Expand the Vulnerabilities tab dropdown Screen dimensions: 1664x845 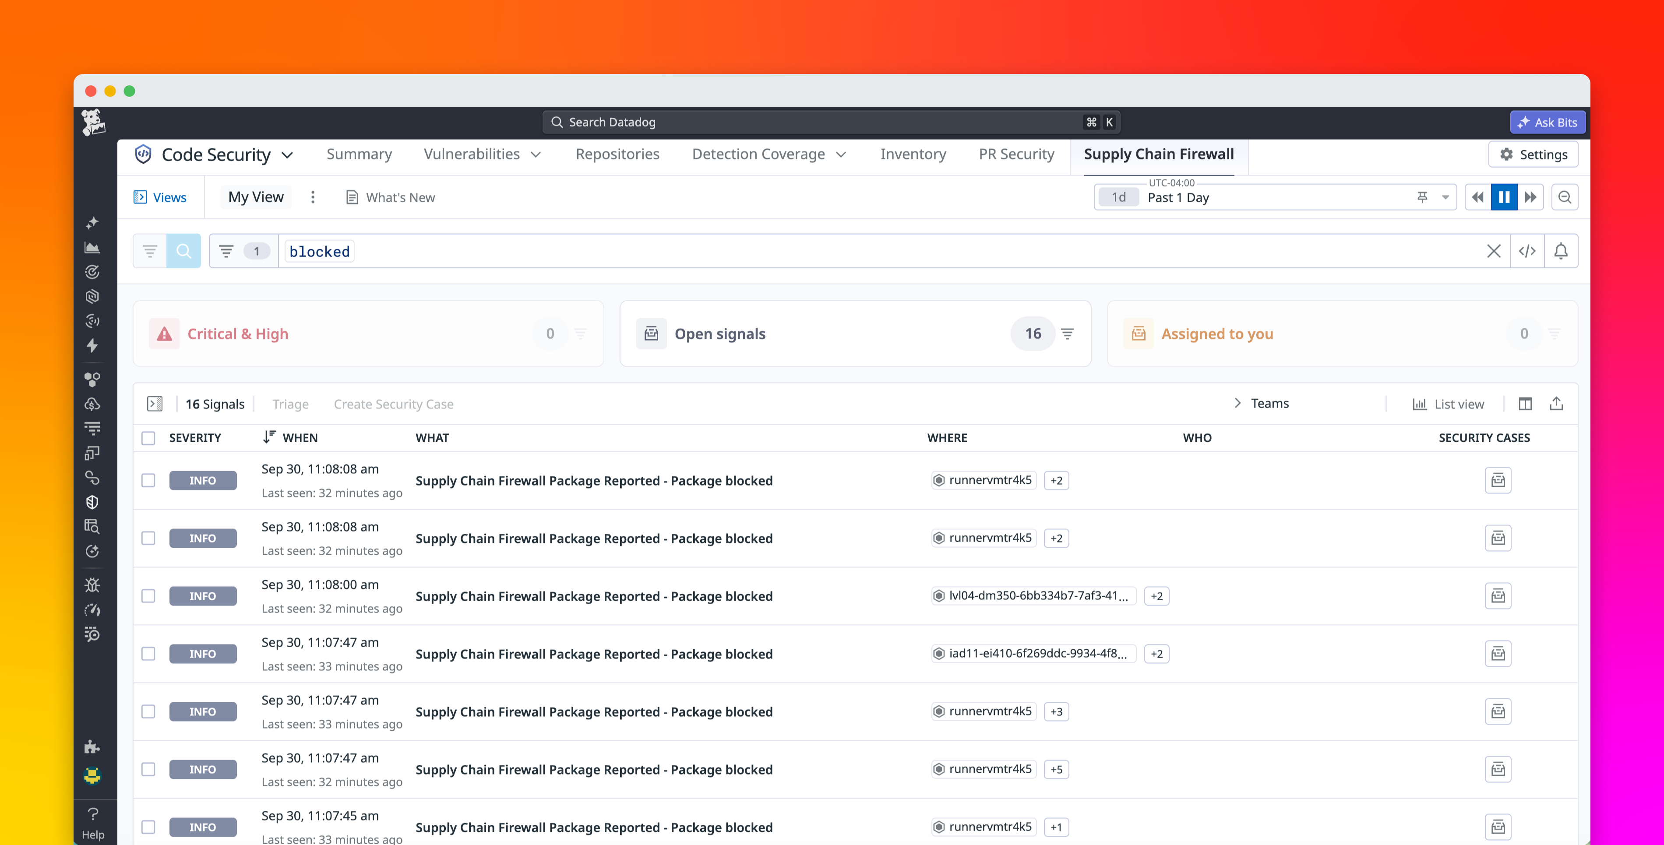coord(536,155)
